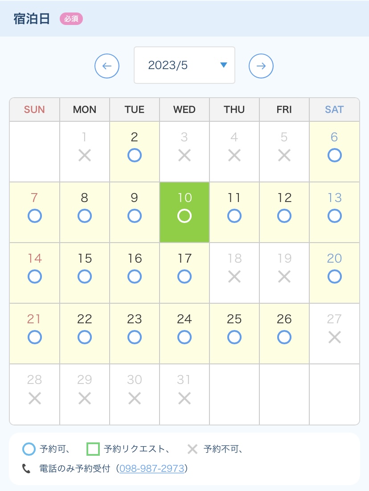
Task: Pick May 17 availability circle
Action: (184, 277)
